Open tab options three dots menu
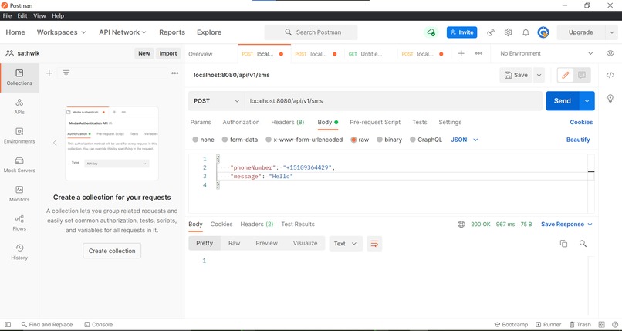Image resolution: width=622 pixels, height=331 pixels. point(478,53)
